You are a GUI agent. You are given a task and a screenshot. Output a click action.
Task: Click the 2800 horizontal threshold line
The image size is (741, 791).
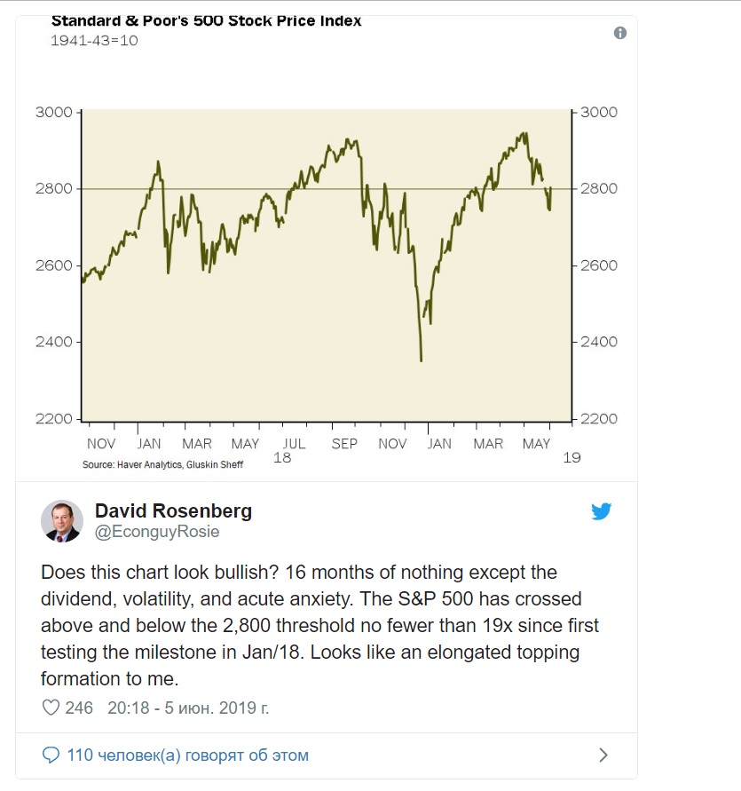(x=327, y=189)
